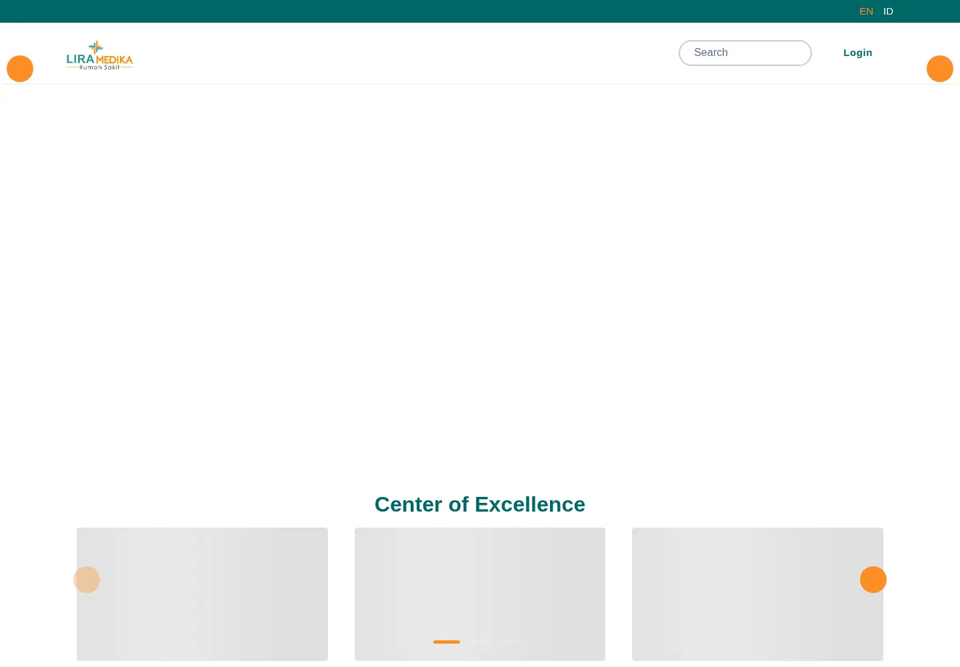Open the Login link
Viewport: 960px width, 667px height.
857,53
